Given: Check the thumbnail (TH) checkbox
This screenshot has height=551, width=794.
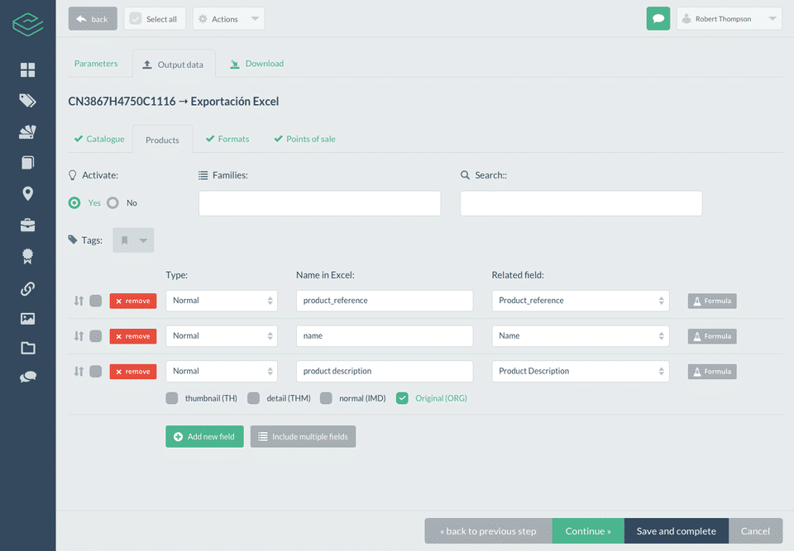Looking at the screenshot, I should pyautogui.click(x=172, y=398).
